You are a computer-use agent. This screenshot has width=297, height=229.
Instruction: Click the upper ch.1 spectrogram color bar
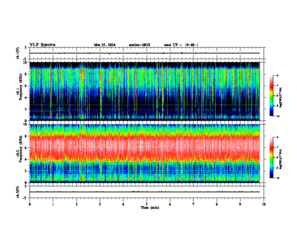point(271,96)
